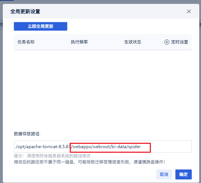Click the 立即全局更新 button

(41, 26)
